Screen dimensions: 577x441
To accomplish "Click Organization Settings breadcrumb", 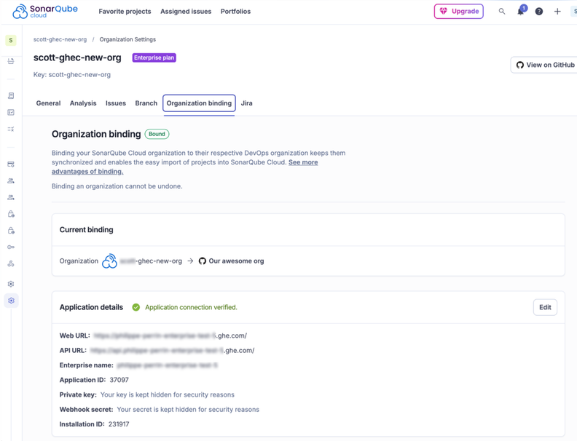I will click(127, 39).
